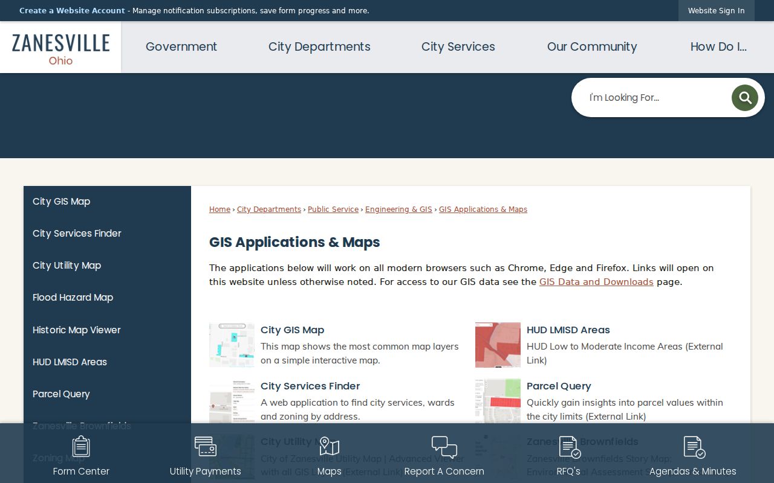The width and height of the screenshot is (774, 483).
Task: Click the Zanesville Ohio logo
Action: (x=60, y=48)
